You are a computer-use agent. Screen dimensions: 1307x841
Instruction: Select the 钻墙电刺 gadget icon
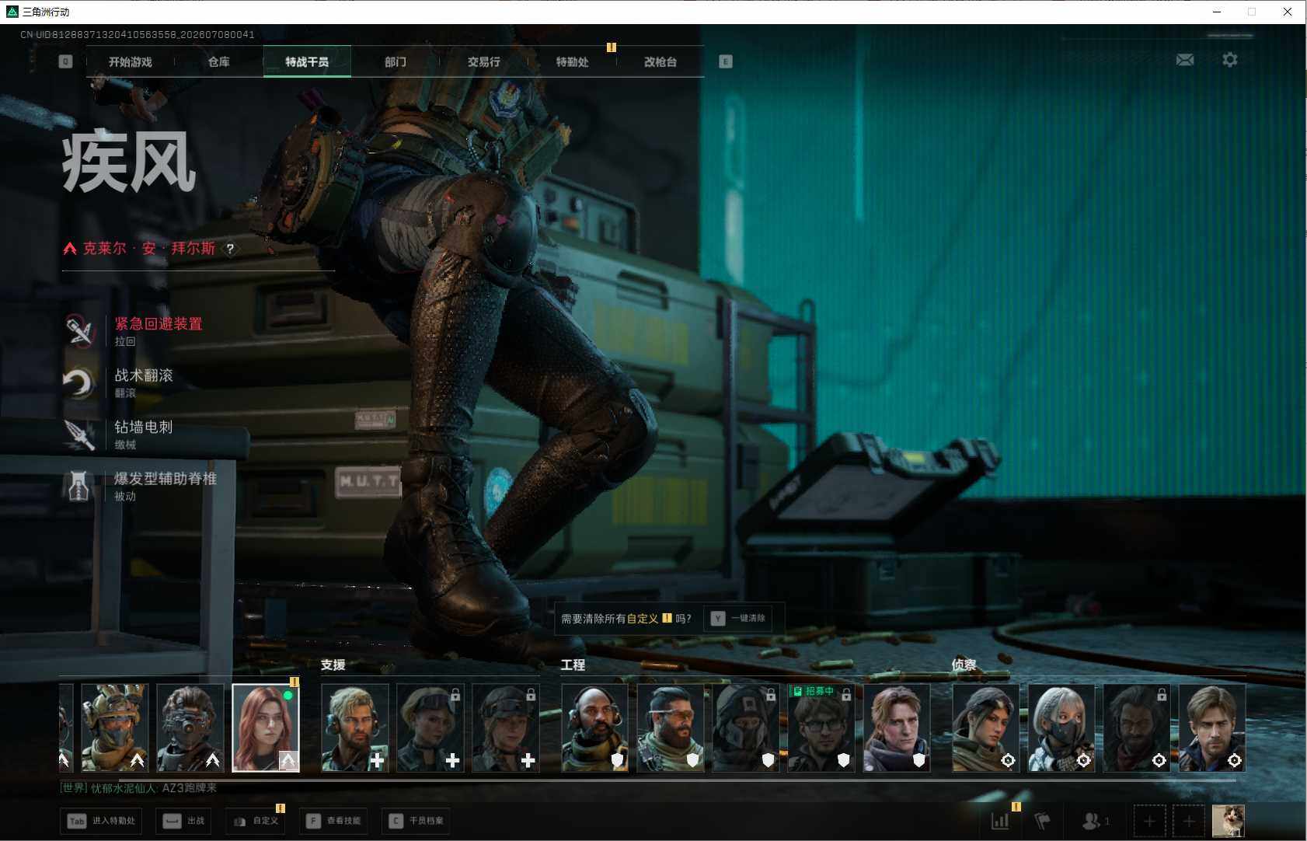point(78,434)
